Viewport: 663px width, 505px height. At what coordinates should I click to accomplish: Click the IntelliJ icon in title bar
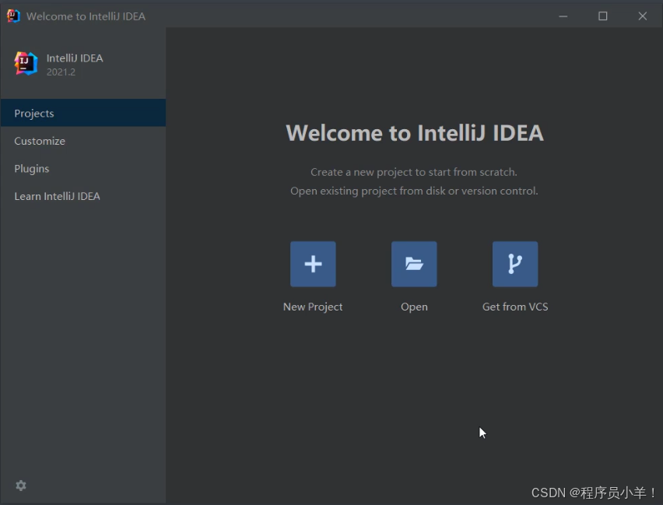tap(13, 16)
